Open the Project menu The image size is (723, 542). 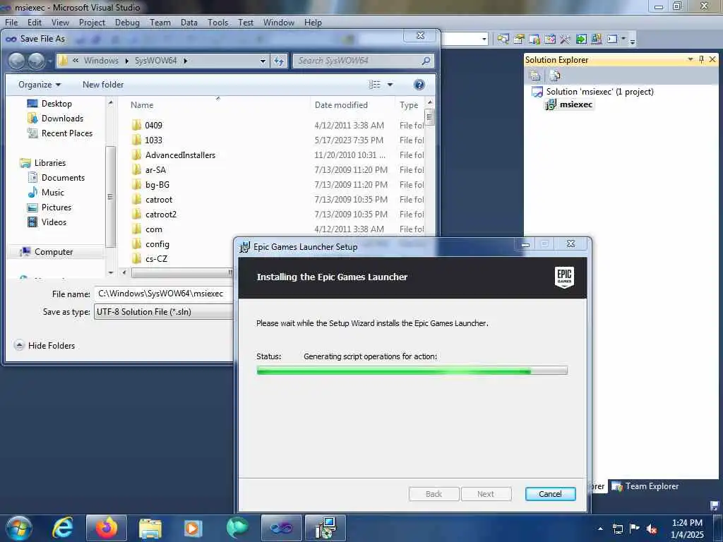click(x=92, y=23)
